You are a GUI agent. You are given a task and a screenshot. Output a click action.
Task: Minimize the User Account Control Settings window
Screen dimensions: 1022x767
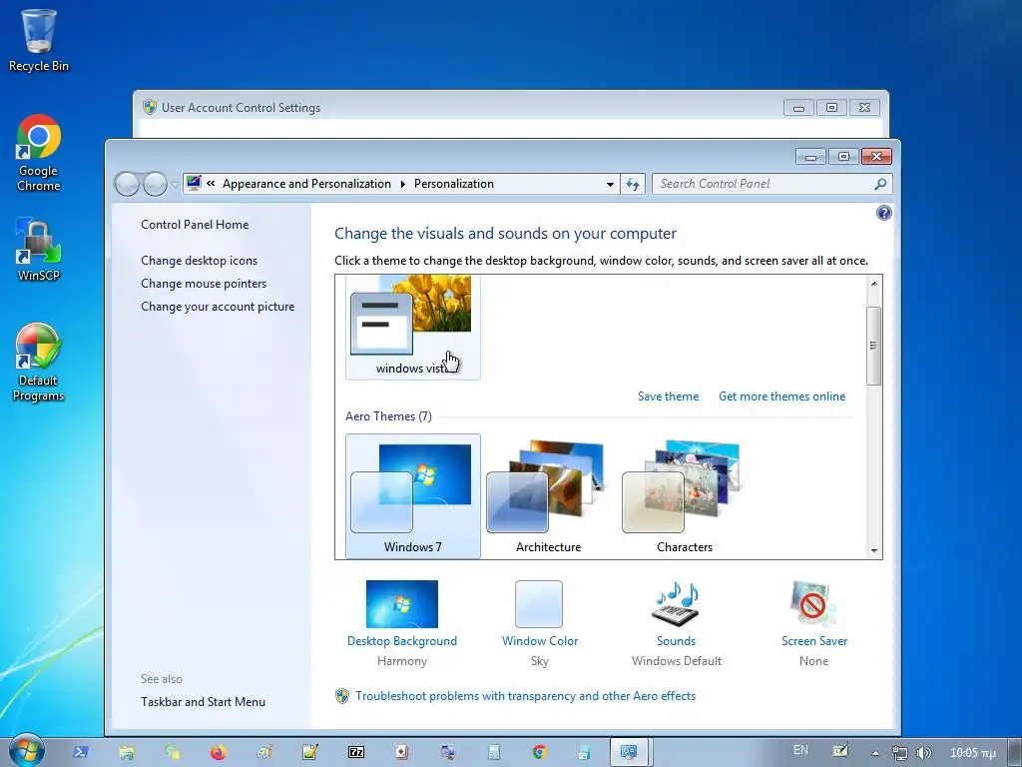point(798,108)
